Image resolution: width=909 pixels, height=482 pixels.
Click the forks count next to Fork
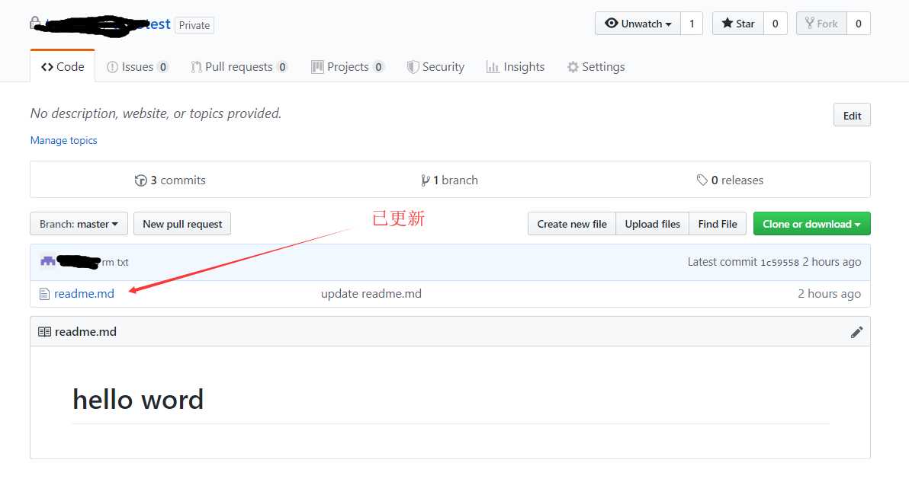[x=859, y=24]
